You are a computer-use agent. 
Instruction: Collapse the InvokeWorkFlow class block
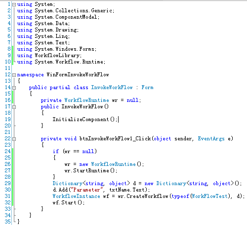[14, 88]
